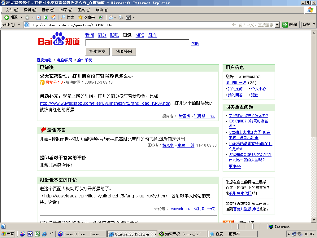Image resolution: width=317 pixels, height=238 pixels.
Task: Open the address bar URL dropdown
Action: [x=277, y=25]
